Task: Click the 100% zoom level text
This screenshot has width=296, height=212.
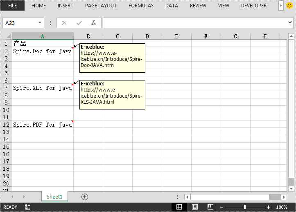Action: pyautogui.click(x=282, y=207)
